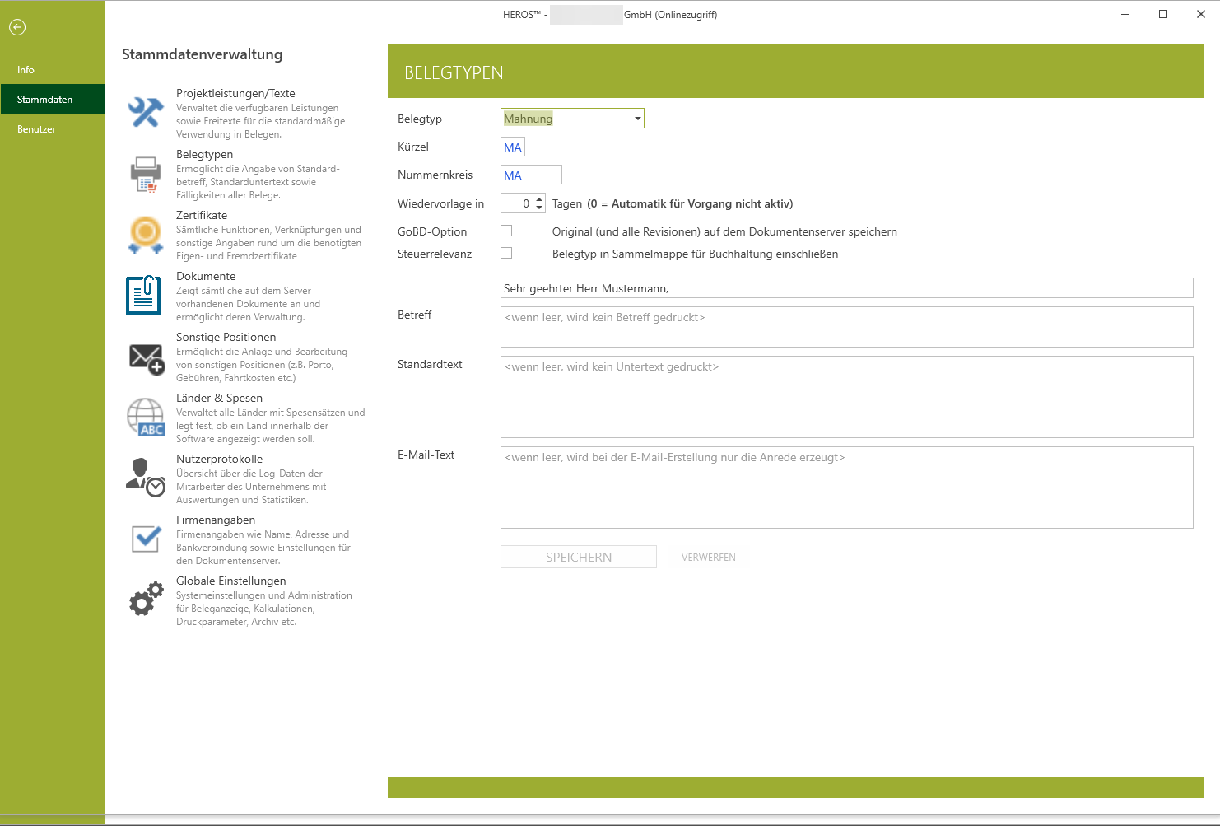Increase Wiedervorlage days with up arrow

(539, 199)
